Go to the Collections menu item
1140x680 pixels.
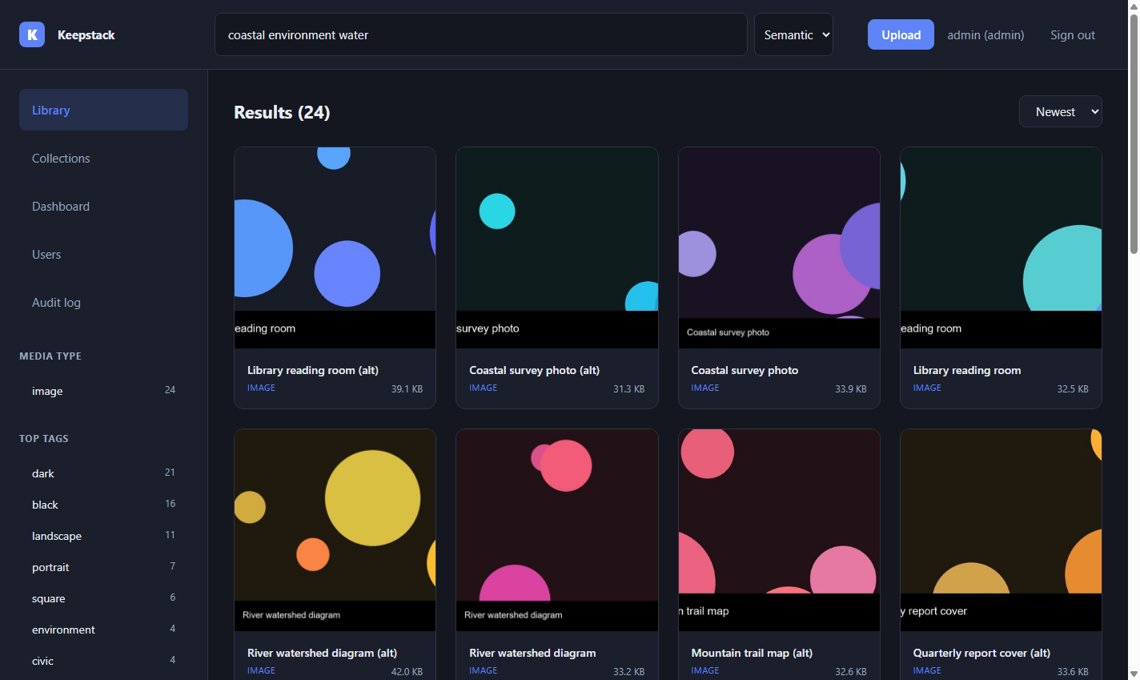tap(103, 158)
